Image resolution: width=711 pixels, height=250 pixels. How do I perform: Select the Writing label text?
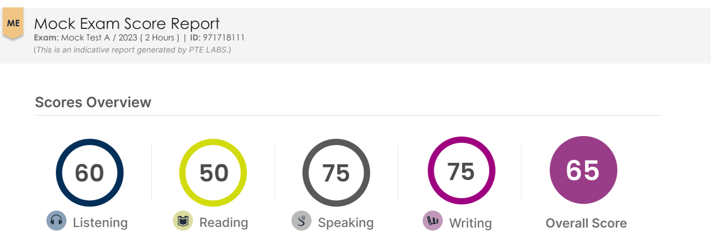[470, 223]
